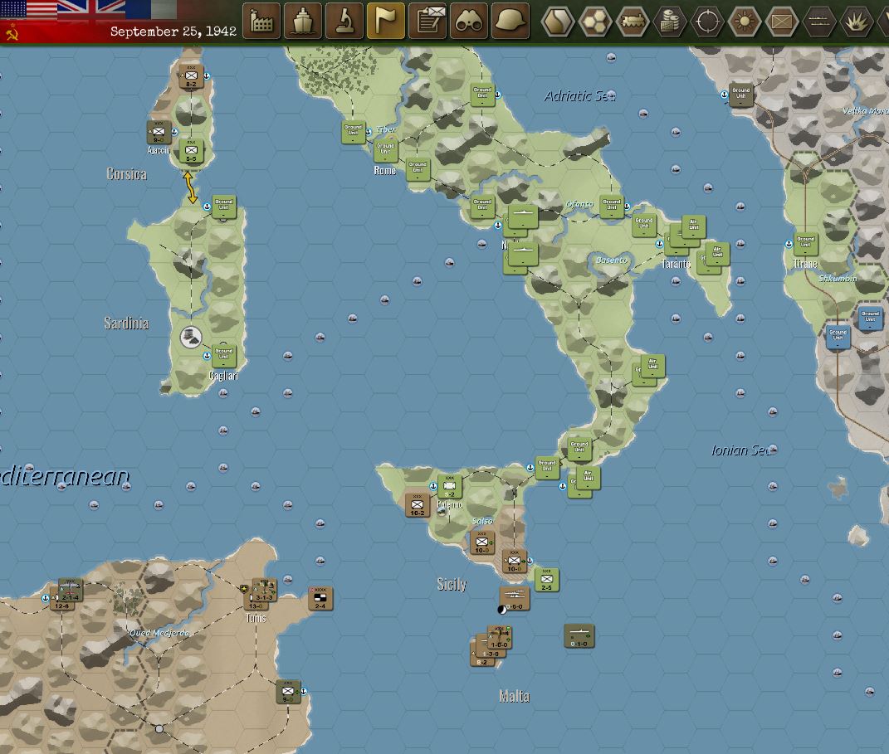Click the Soviet hammer and sickle emblem

pyautogui.click(x=11, y=34)
